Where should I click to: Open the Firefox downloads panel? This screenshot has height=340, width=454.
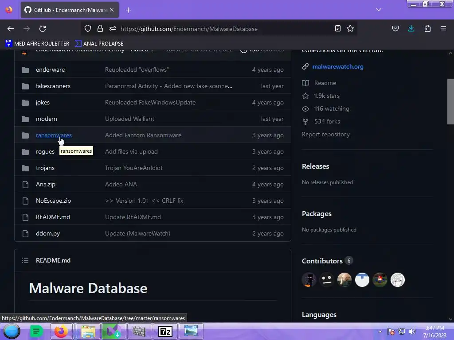411,29
